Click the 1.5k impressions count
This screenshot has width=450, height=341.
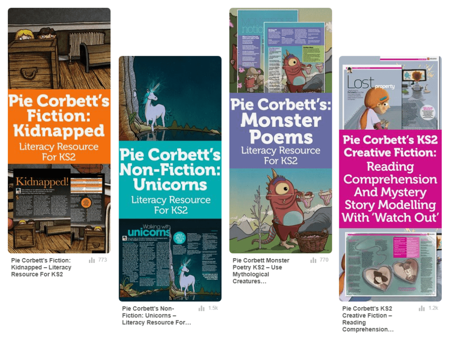(x=213, y=309)
